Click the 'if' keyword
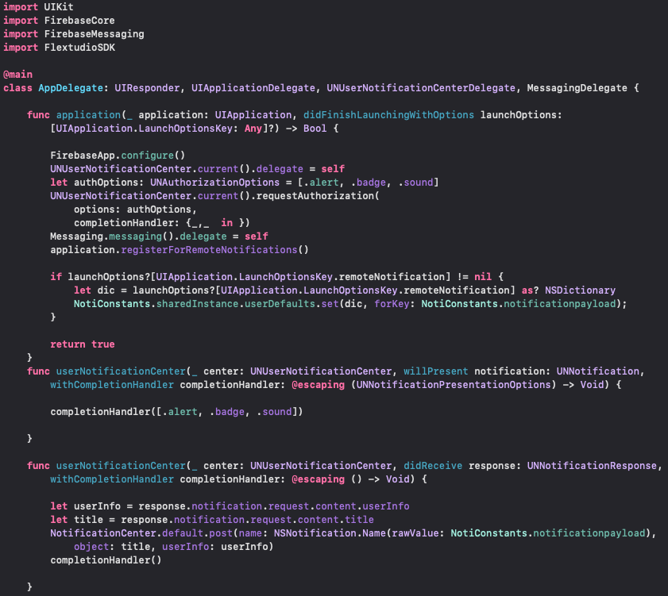The height and width of the screenshot is (596, 668). 56,277
